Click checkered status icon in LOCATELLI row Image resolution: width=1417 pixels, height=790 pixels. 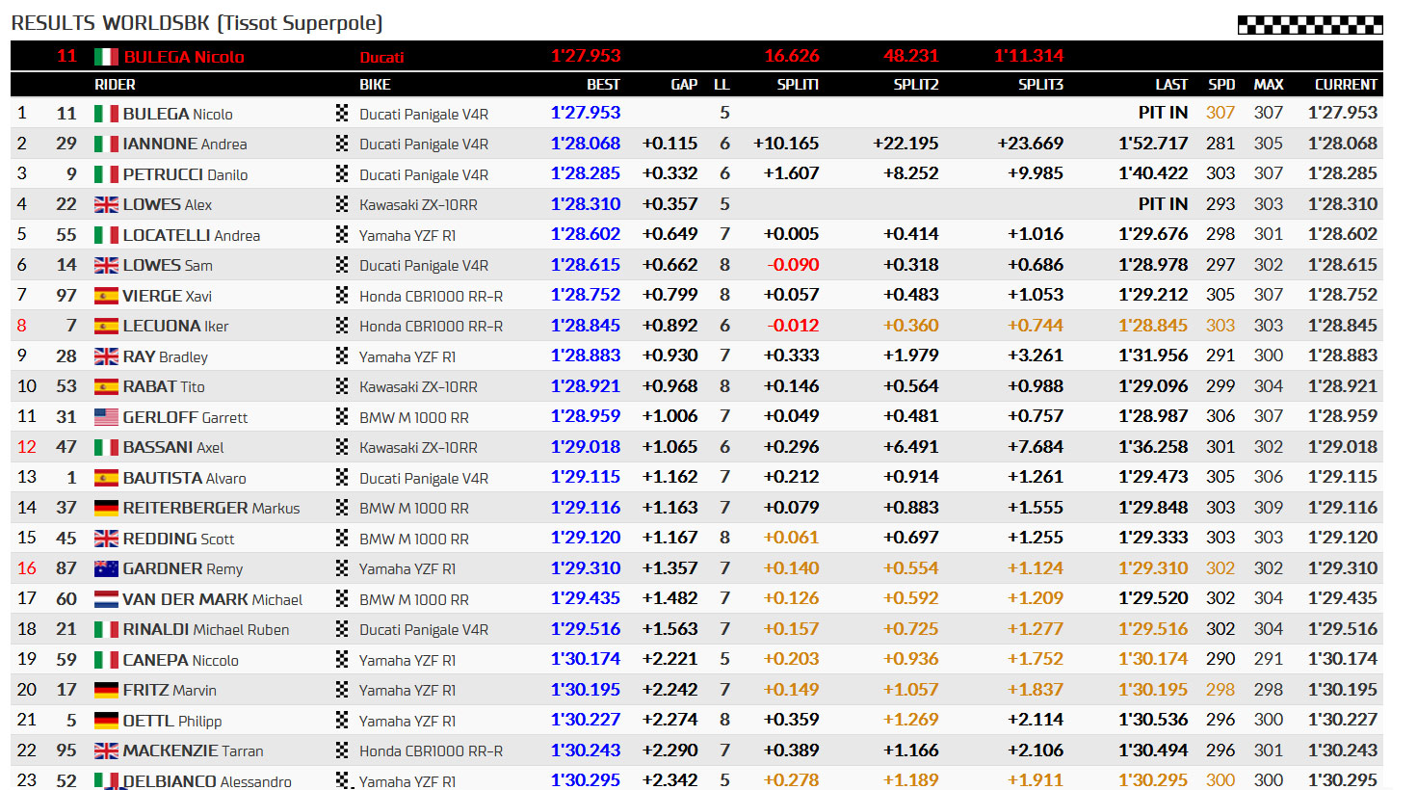pyautogui.click(x=342, y=235)
